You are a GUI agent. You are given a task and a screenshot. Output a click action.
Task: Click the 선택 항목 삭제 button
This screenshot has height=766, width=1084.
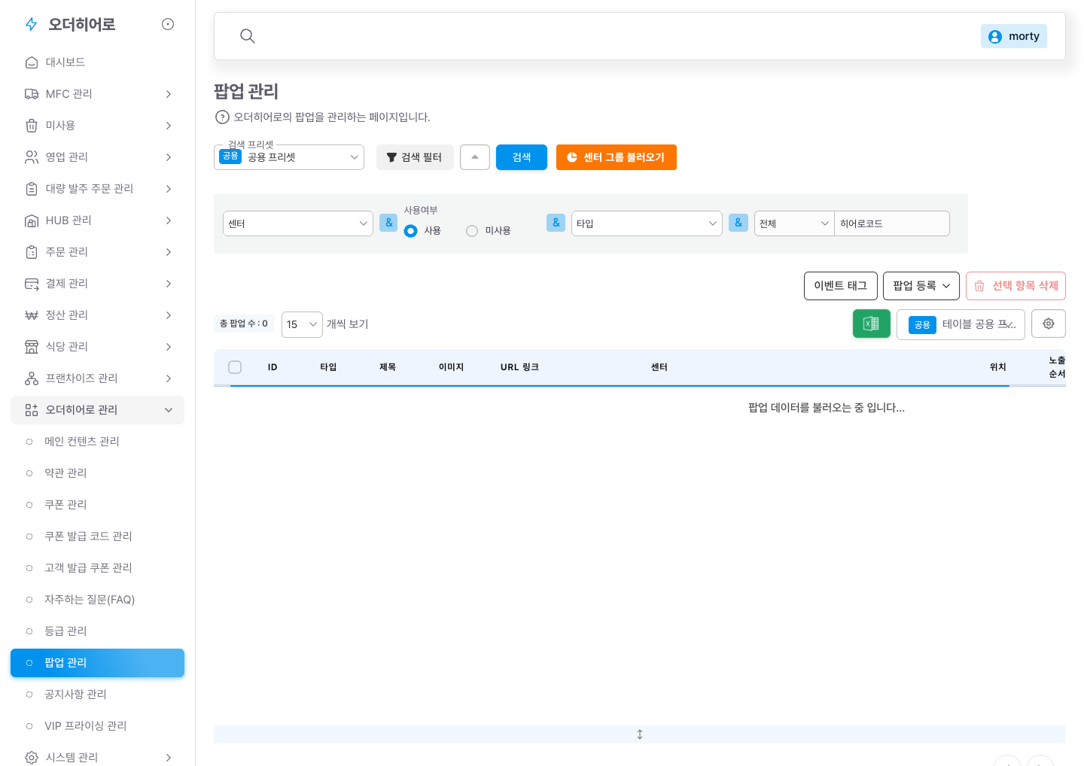tap(1015, 286)
